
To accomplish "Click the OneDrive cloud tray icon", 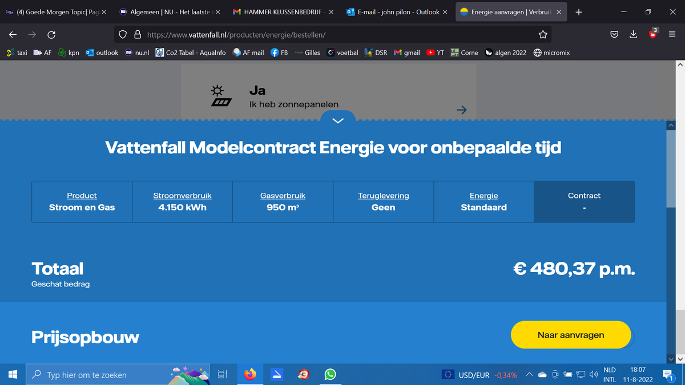I will point(542,375).
